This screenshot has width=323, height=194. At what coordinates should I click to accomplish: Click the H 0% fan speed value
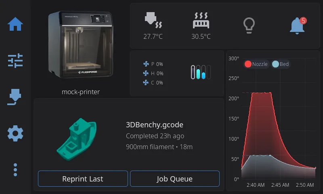point(157,74)
